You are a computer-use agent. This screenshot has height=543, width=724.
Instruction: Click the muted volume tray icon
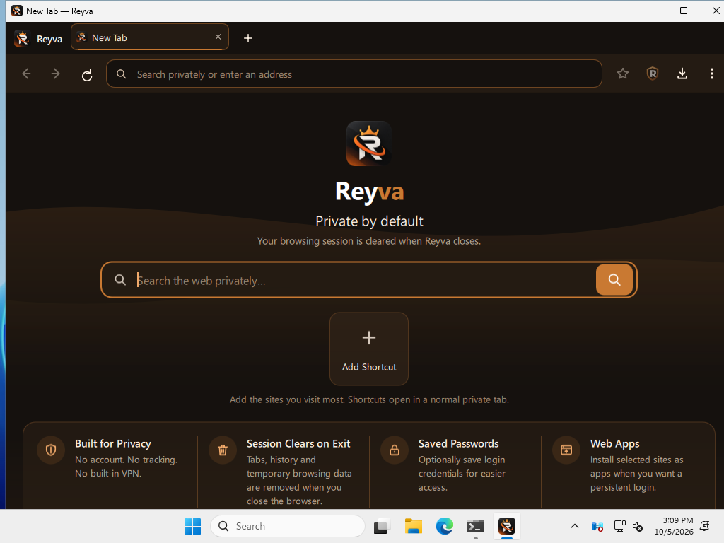pyautogui.click(x=638, y=526)
